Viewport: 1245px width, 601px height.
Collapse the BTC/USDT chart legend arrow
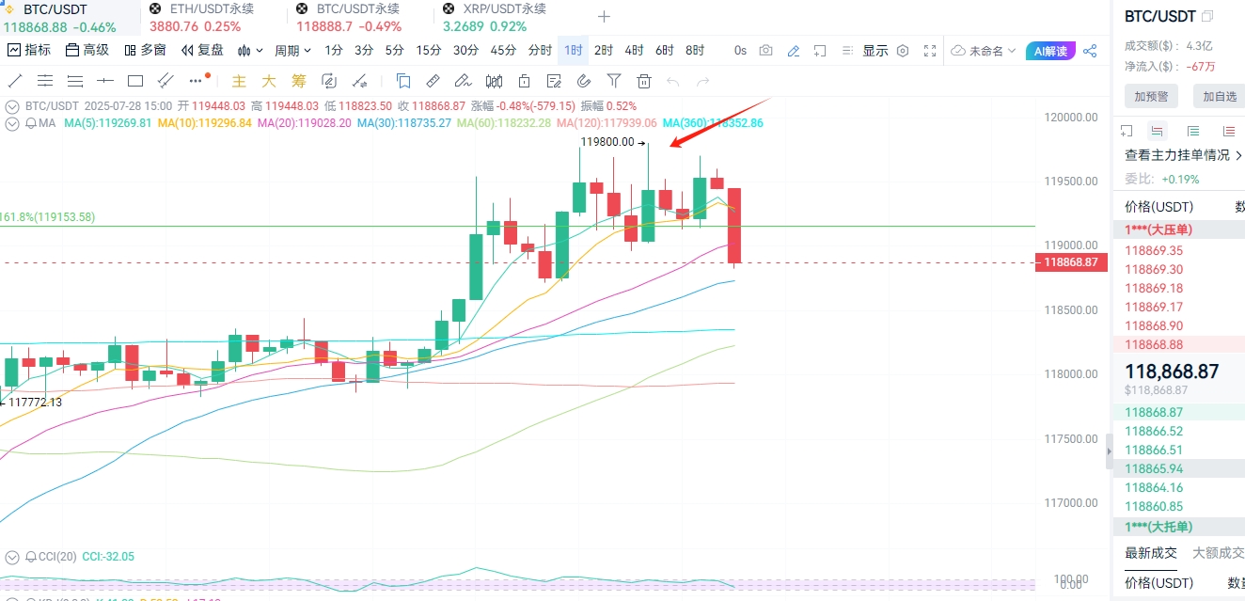(12, 106)
